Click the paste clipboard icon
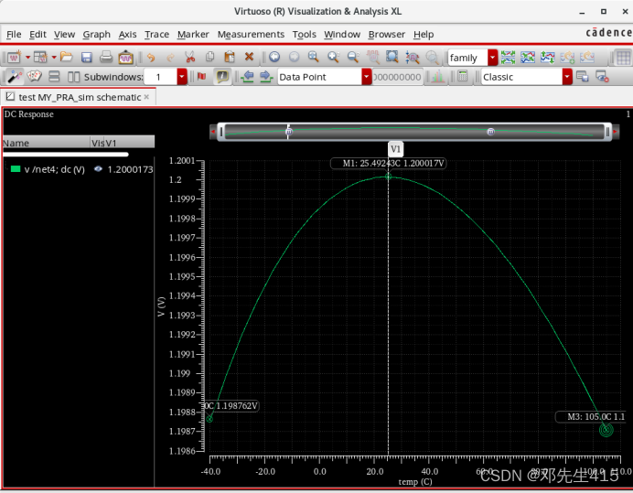Image resolution: width=633 pixels, height=493 pixels. pos(230,57)
